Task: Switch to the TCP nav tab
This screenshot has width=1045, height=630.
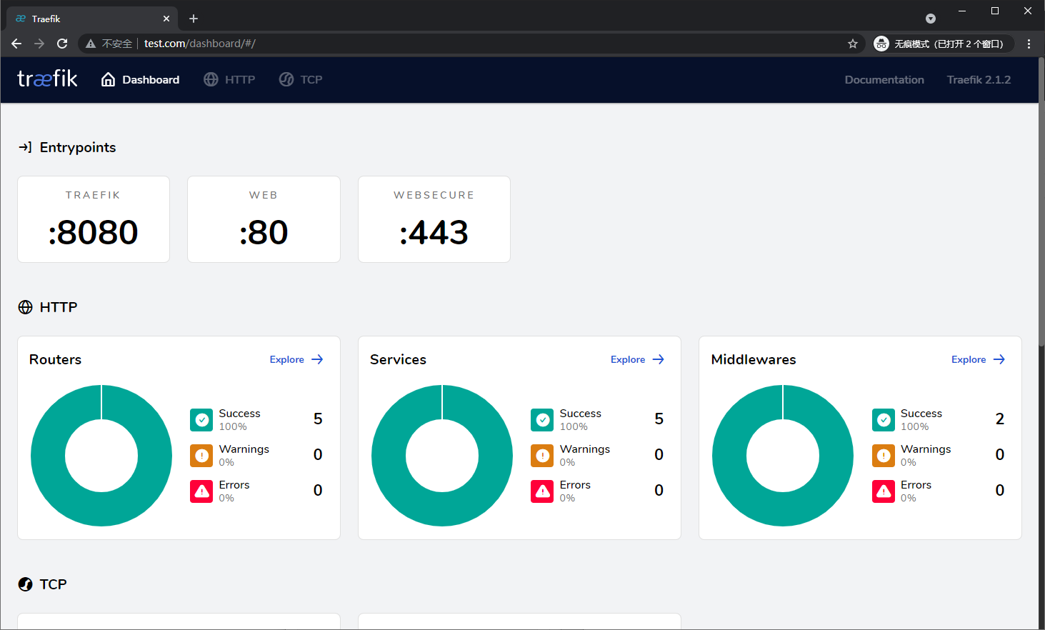Action: (x=301, y=79)
